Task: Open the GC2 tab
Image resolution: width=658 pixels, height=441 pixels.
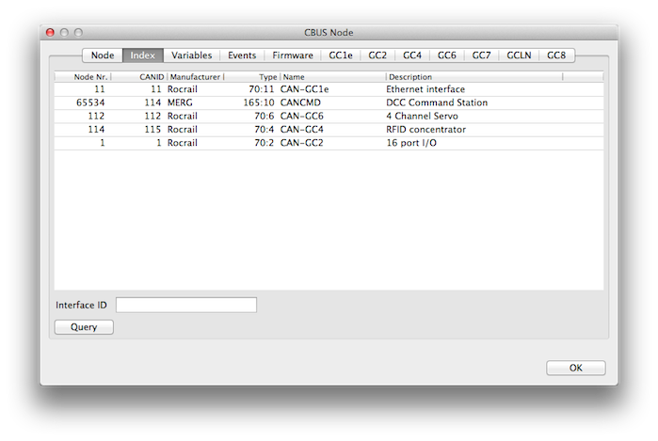Action: (x=377, y=55)
